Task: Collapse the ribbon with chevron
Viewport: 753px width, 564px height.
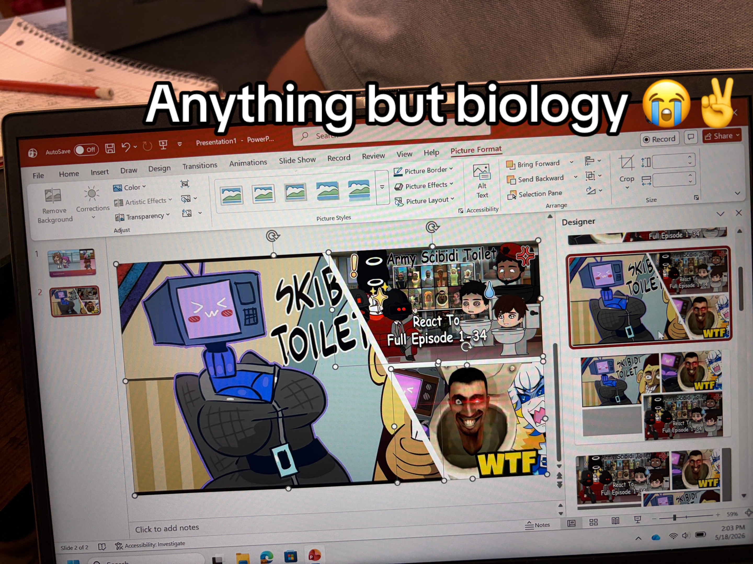Action: click(737, 193)
